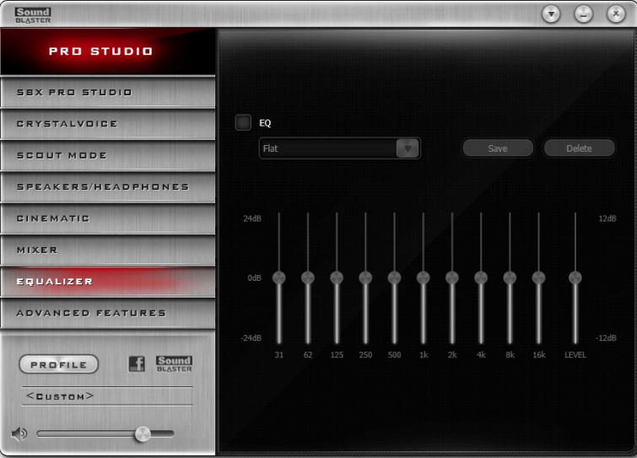Viewport: 637px width, 458px height.
Task: Click the 62 Hz band slider knob
Action: [x=307, y=277]
